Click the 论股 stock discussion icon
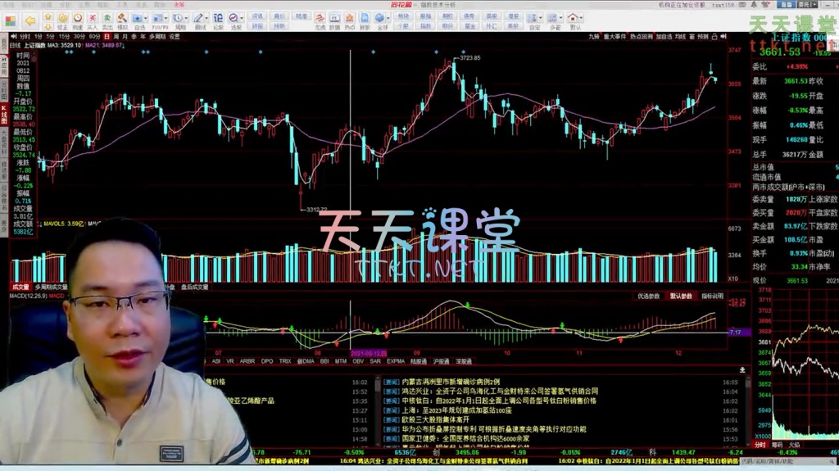 click(216, 20)
